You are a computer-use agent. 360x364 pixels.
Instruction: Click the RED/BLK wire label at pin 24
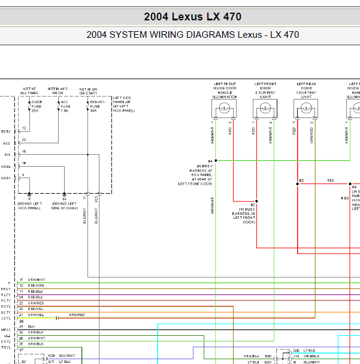click(35, 297)
